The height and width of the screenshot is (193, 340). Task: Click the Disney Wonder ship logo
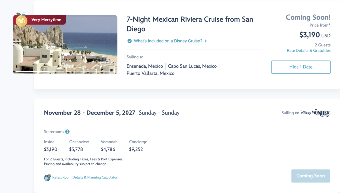point(315,113)
